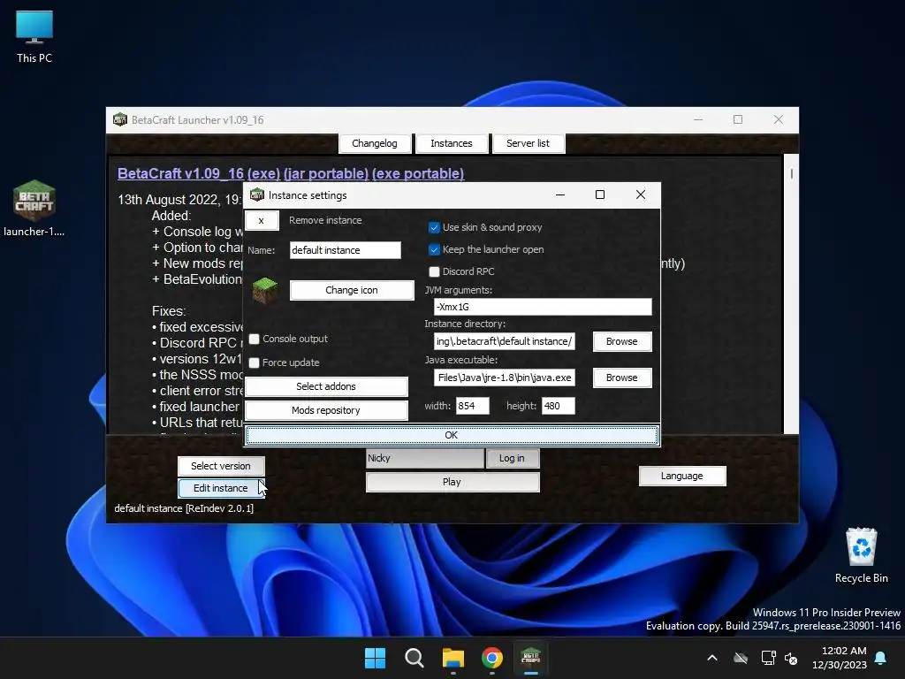Screen dimensions: 905x679
Task: Click the Instance settings title bar icon
Action: pyautogui.click(x=257, y=195)
